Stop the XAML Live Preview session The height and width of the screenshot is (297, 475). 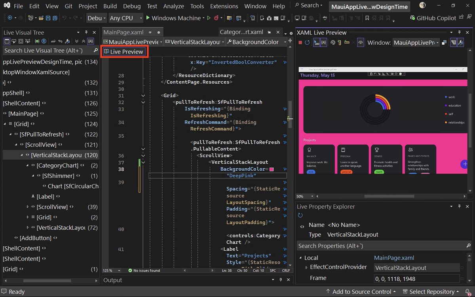pos(300,42)
